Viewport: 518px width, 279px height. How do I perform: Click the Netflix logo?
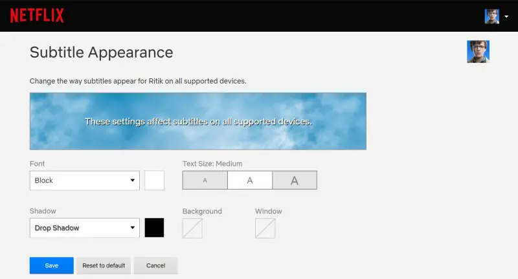pyautogui.click(x=37, y=16)
